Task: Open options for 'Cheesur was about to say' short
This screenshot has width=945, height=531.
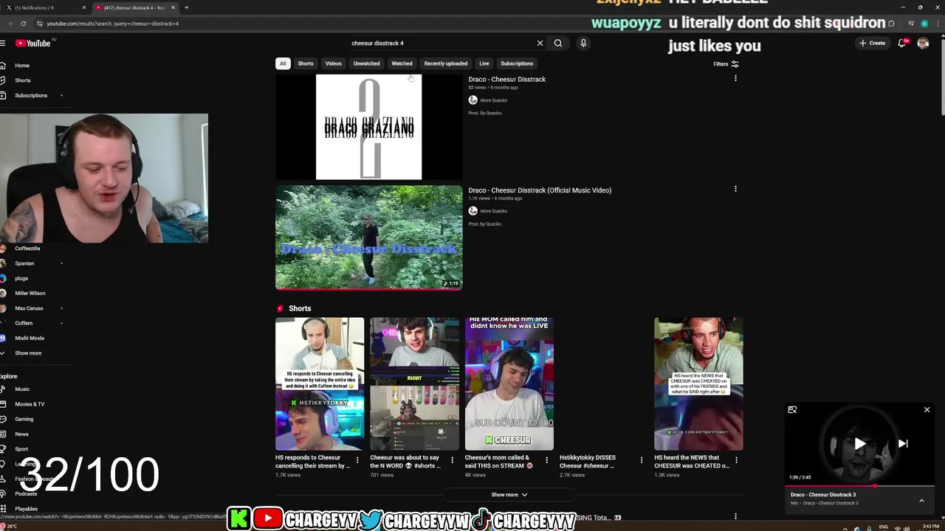Action: 452,460
